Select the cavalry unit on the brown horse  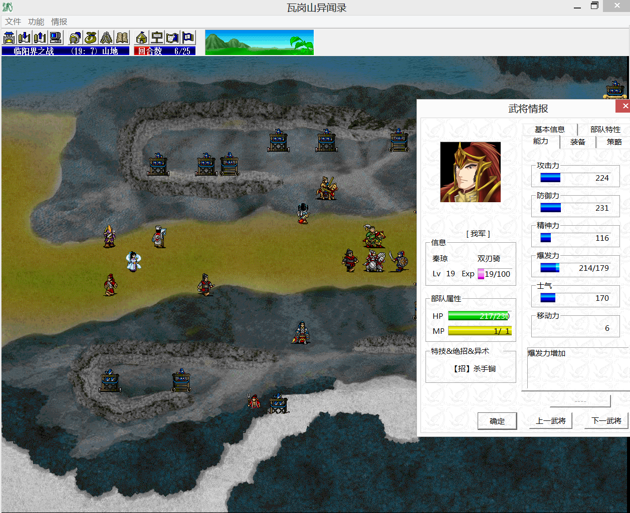(x=327, y=188)
